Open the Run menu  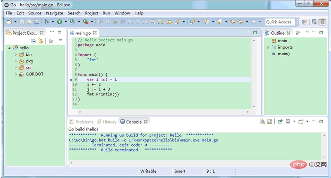click(106, 13)
